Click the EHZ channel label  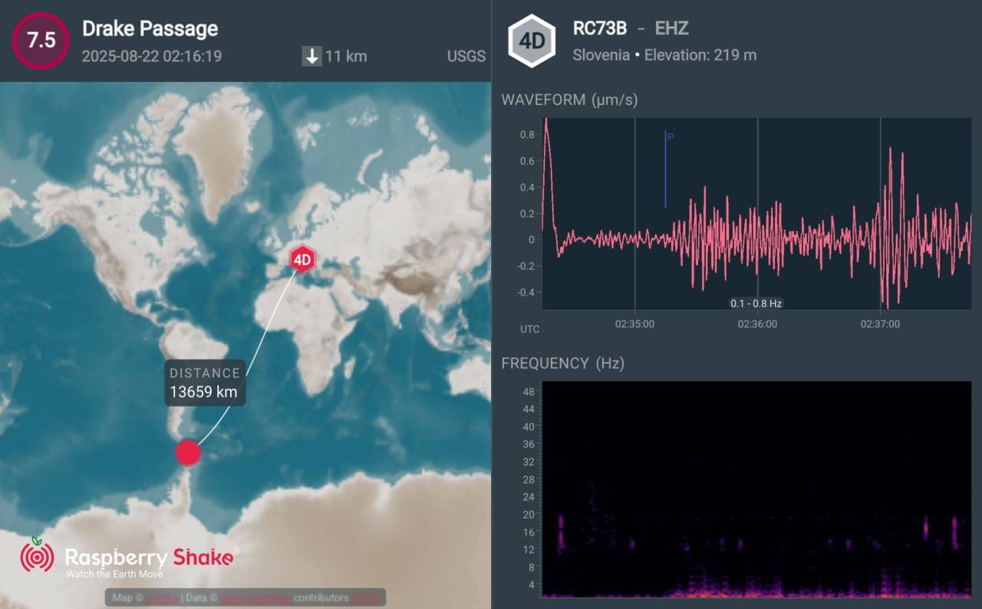tap(671, 28)
